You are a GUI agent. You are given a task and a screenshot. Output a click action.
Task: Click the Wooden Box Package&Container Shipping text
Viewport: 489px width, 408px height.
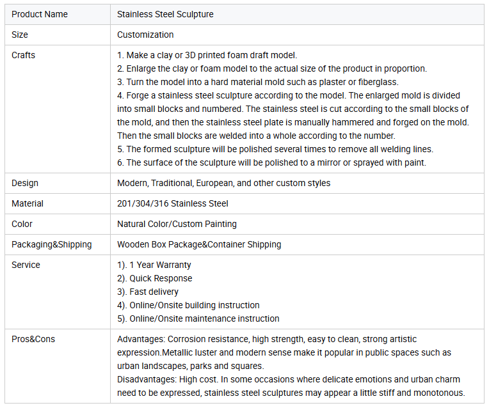[x=199, y=244]
